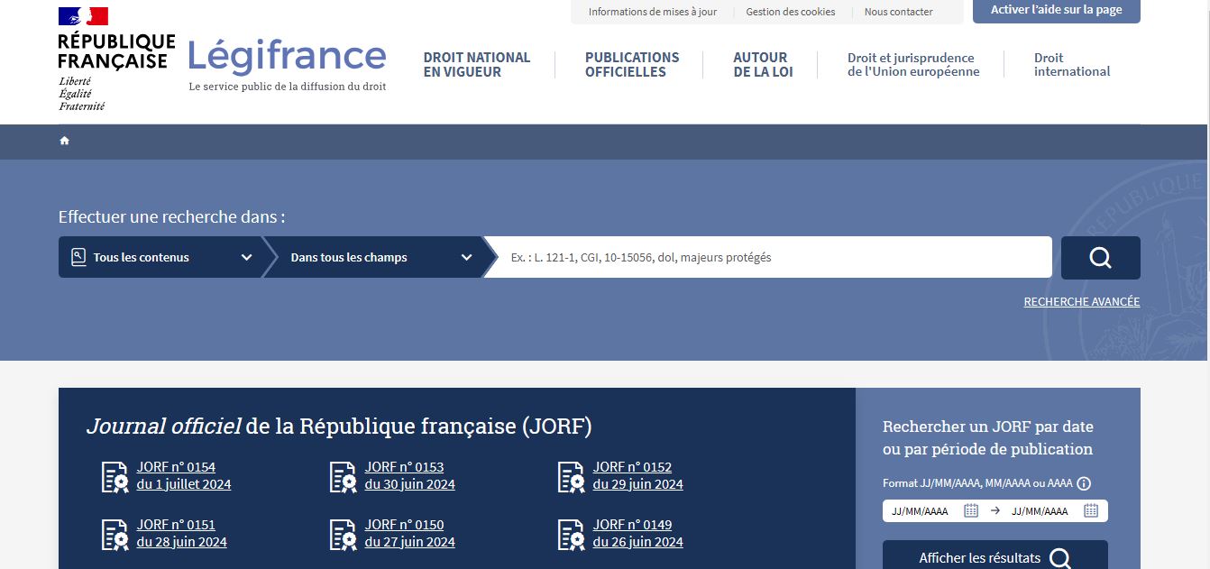Image resolution: width=1210 pixels, height=569 pixels.
Task: Click the République Française logo
Action: pos(115,60)
